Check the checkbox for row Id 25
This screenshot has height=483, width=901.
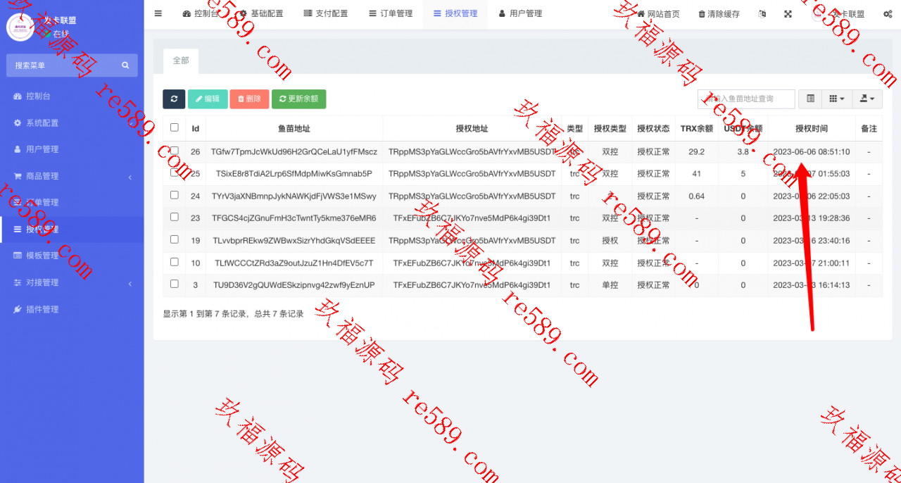175,172
